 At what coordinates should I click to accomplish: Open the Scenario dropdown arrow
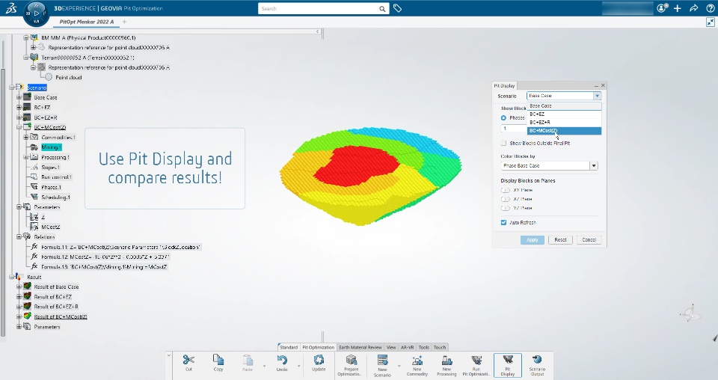tap(597, 96)
